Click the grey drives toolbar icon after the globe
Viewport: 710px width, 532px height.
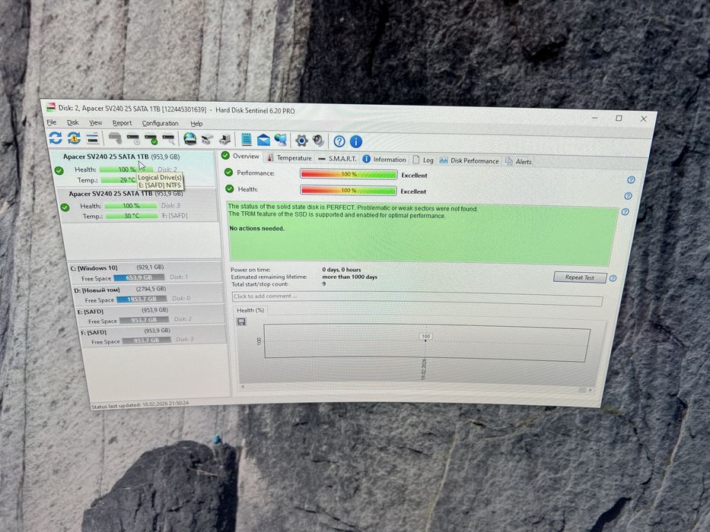[208, 139]
